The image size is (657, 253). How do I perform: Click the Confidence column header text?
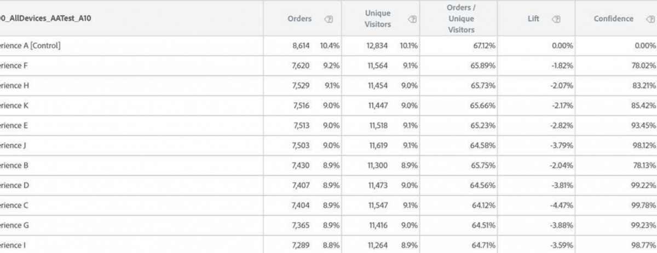tap(613, 19)
